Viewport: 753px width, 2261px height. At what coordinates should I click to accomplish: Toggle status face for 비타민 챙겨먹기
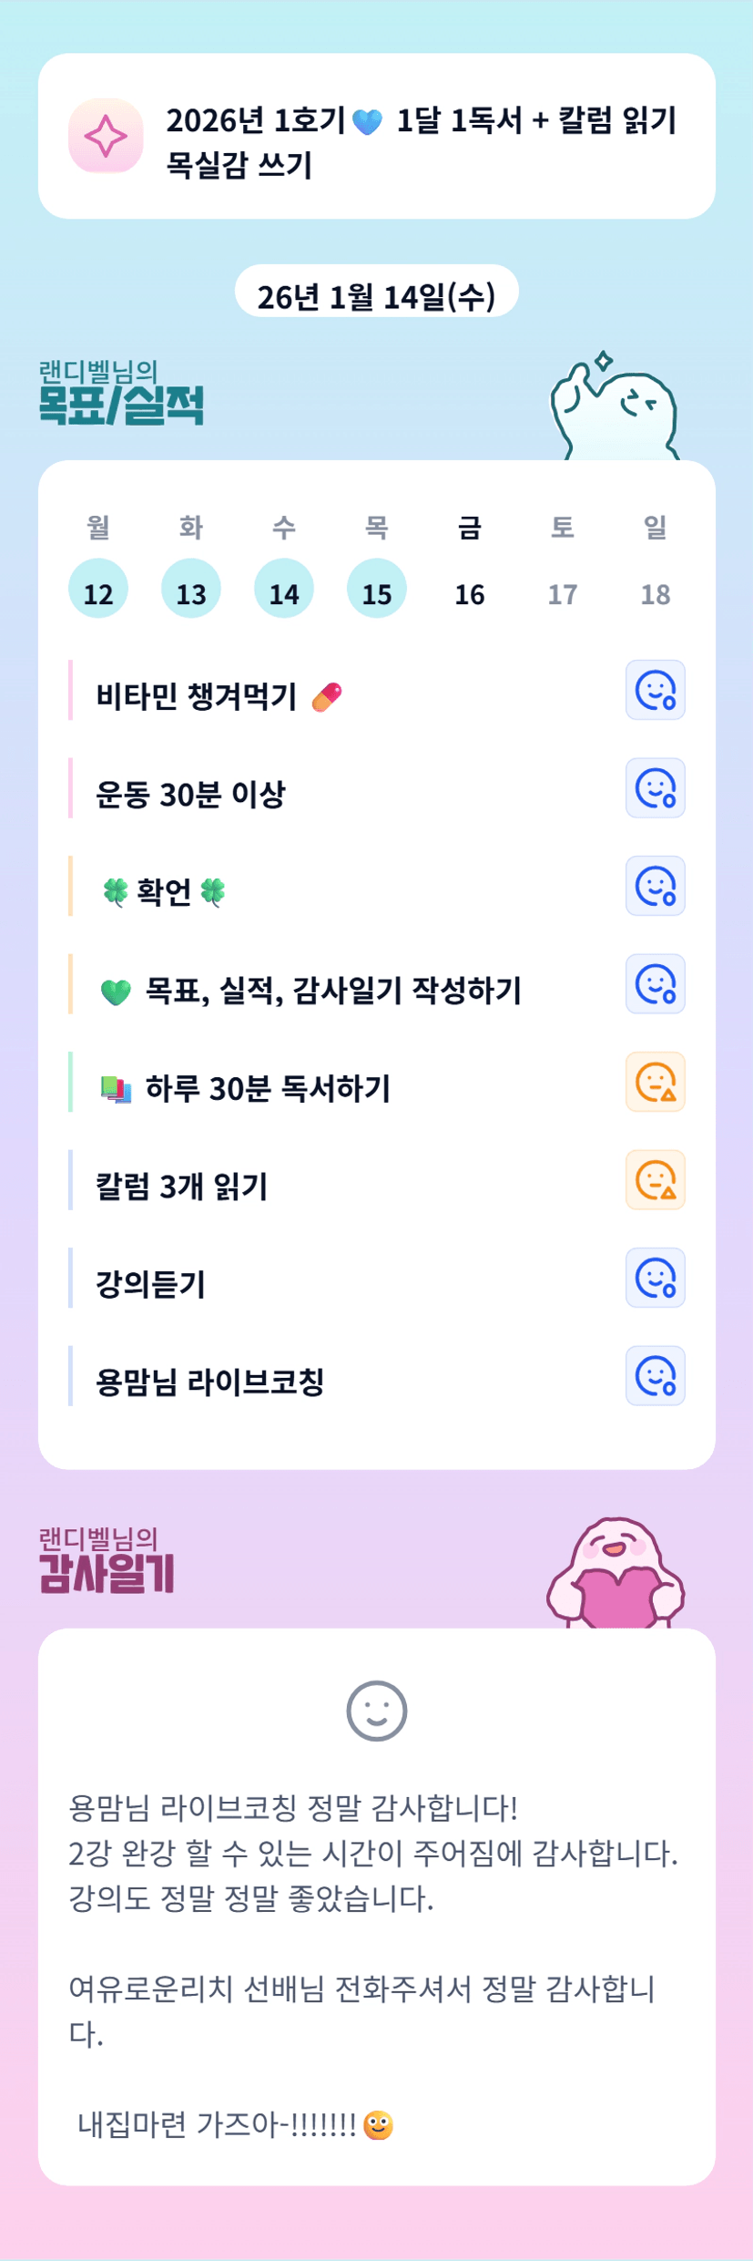pos(655,690)
